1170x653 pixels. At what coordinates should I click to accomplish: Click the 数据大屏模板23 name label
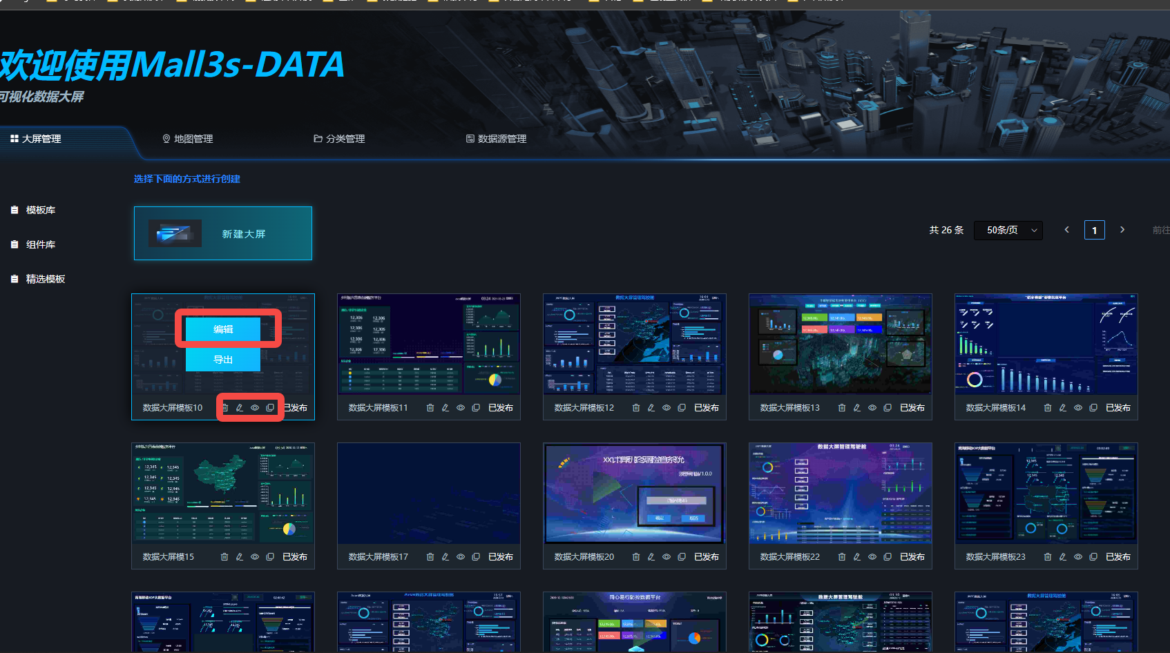pyautogui.click(x=996, y=557)
